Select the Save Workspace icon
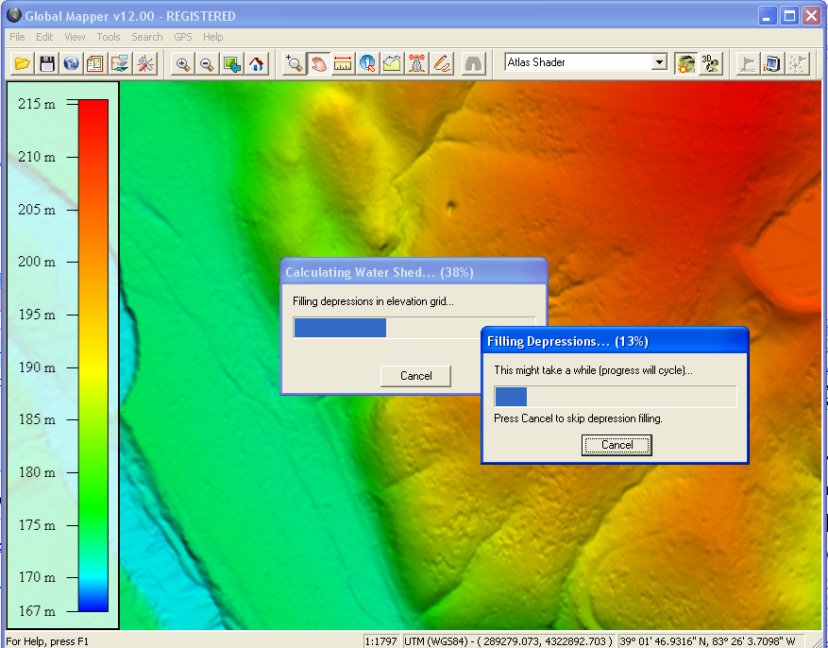828x648 pixels. (x=45, y=63)
